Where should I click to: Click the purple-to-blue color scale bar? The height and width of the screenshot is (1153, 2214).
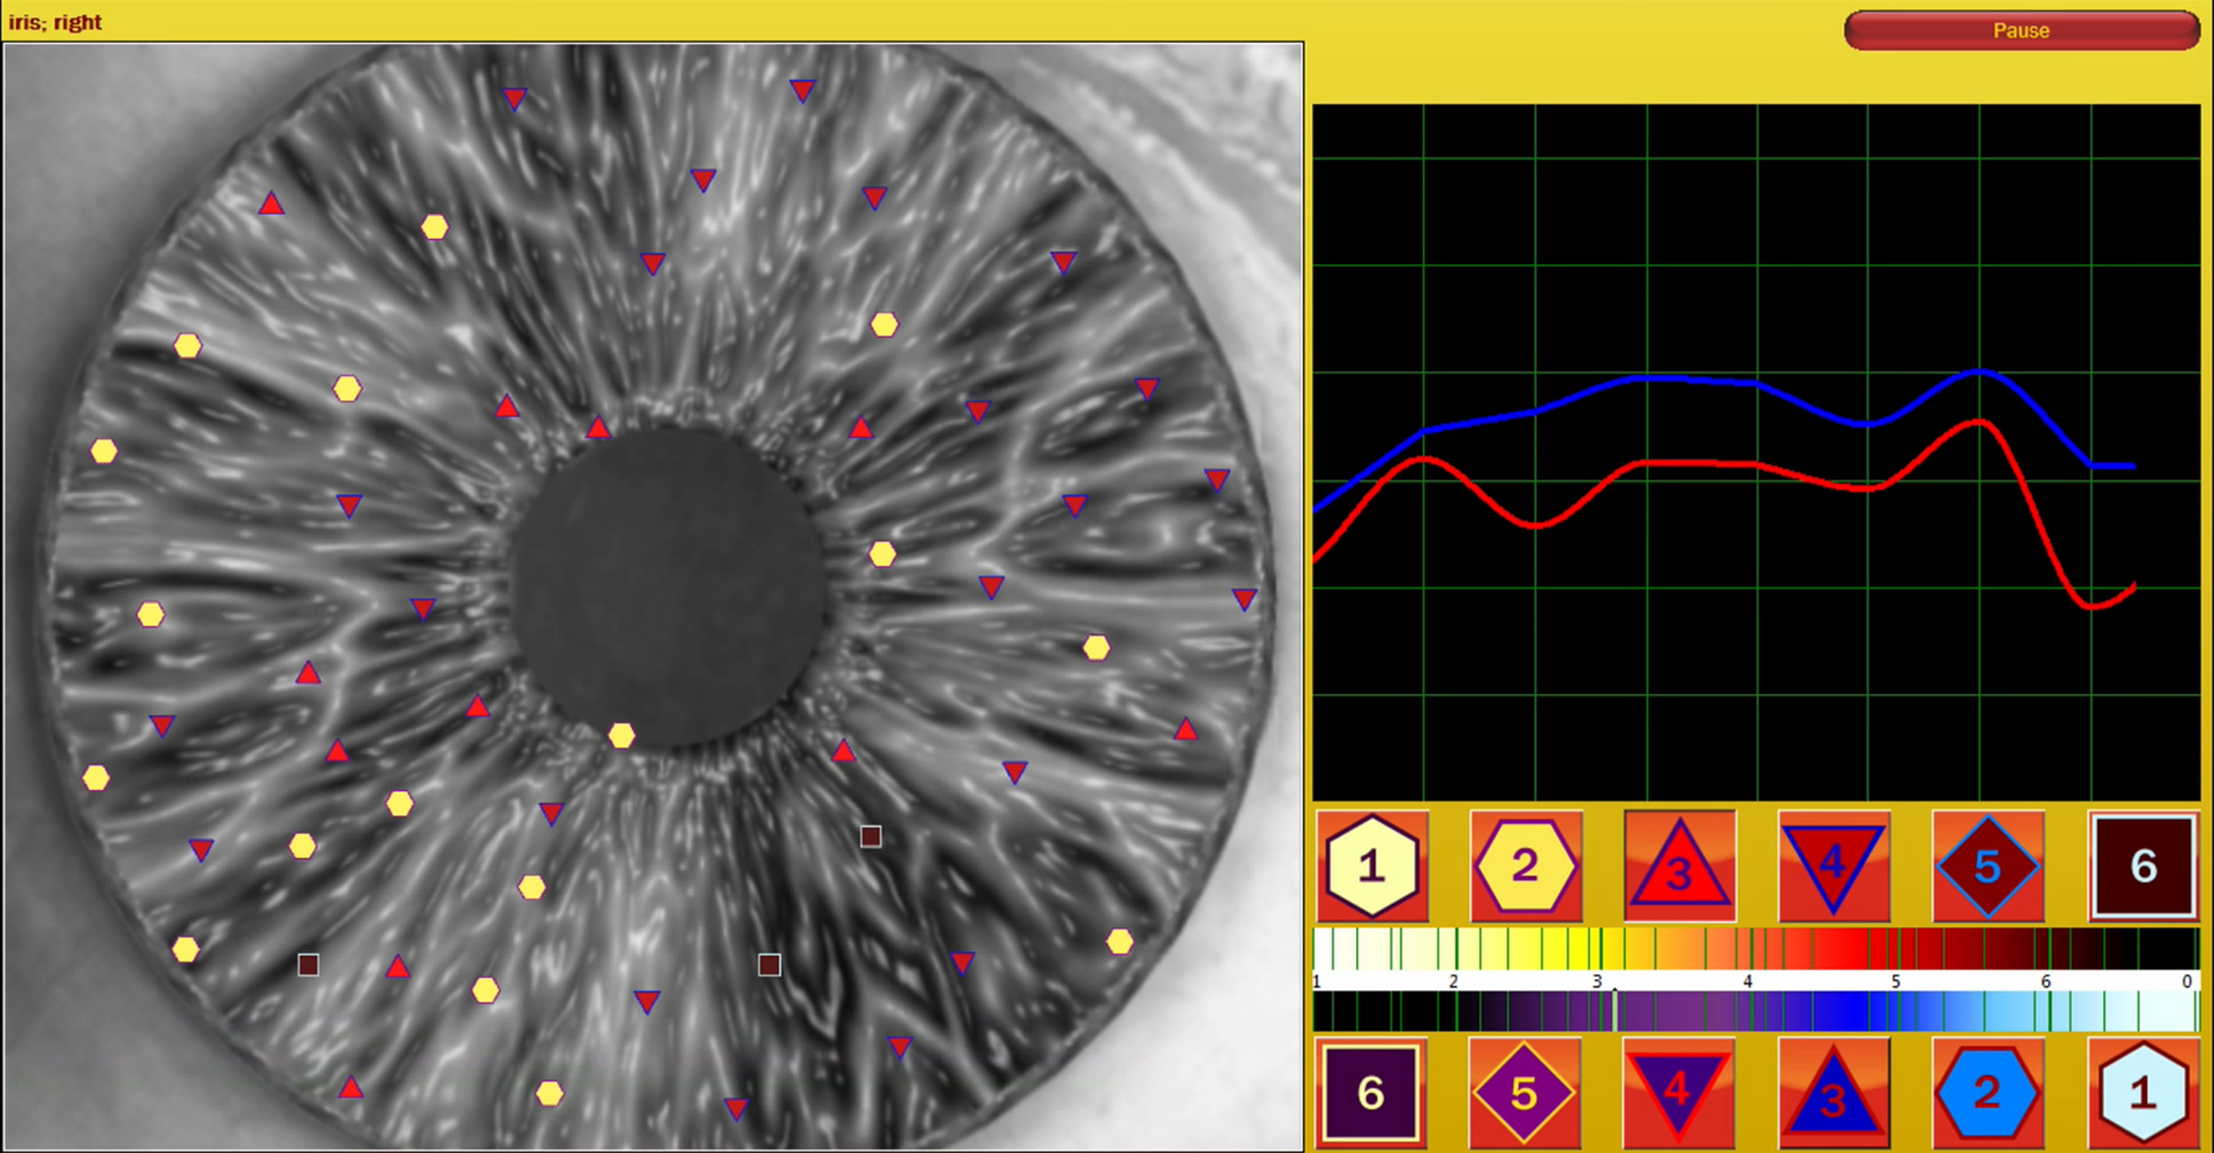pyautogui.click(x=1756, y=1011)
